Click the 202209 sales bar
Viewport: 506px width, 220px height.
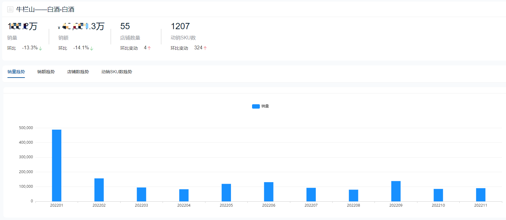pos(396,191)
